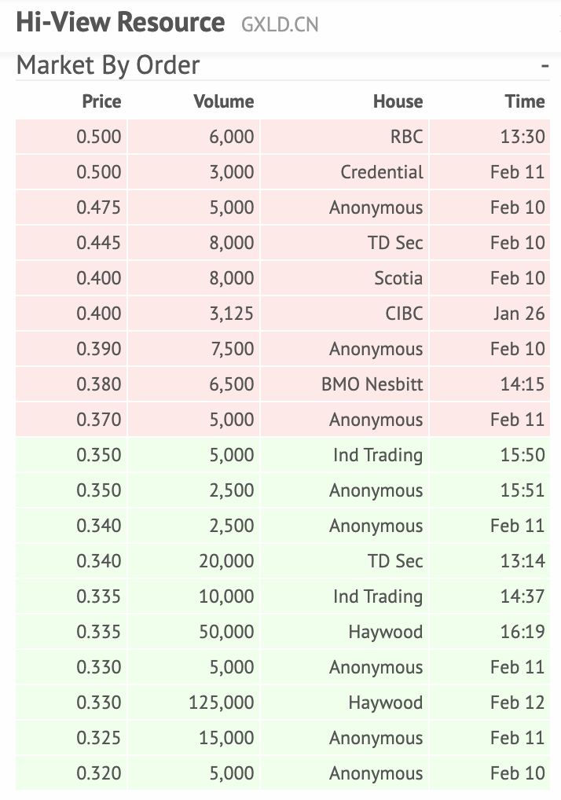The width and height of the screenshot is (561, 800).
Task: Click the House column header
Action: pos(398,101)
